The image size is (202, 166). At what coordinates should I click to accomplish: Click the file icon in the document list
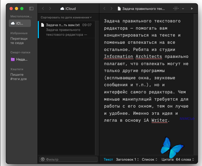pos(43,25)
